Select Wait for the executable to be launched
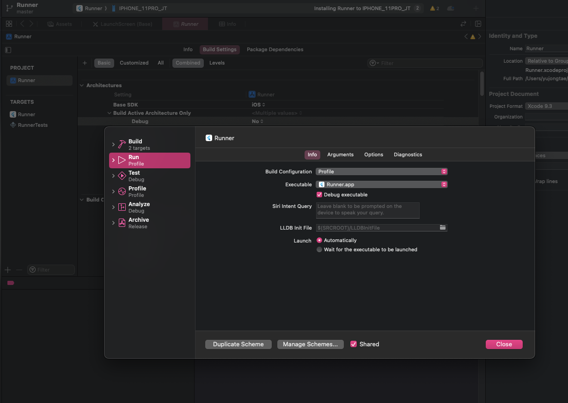The width and height of the screenshot is (568, 403). (x=319, y=249)
